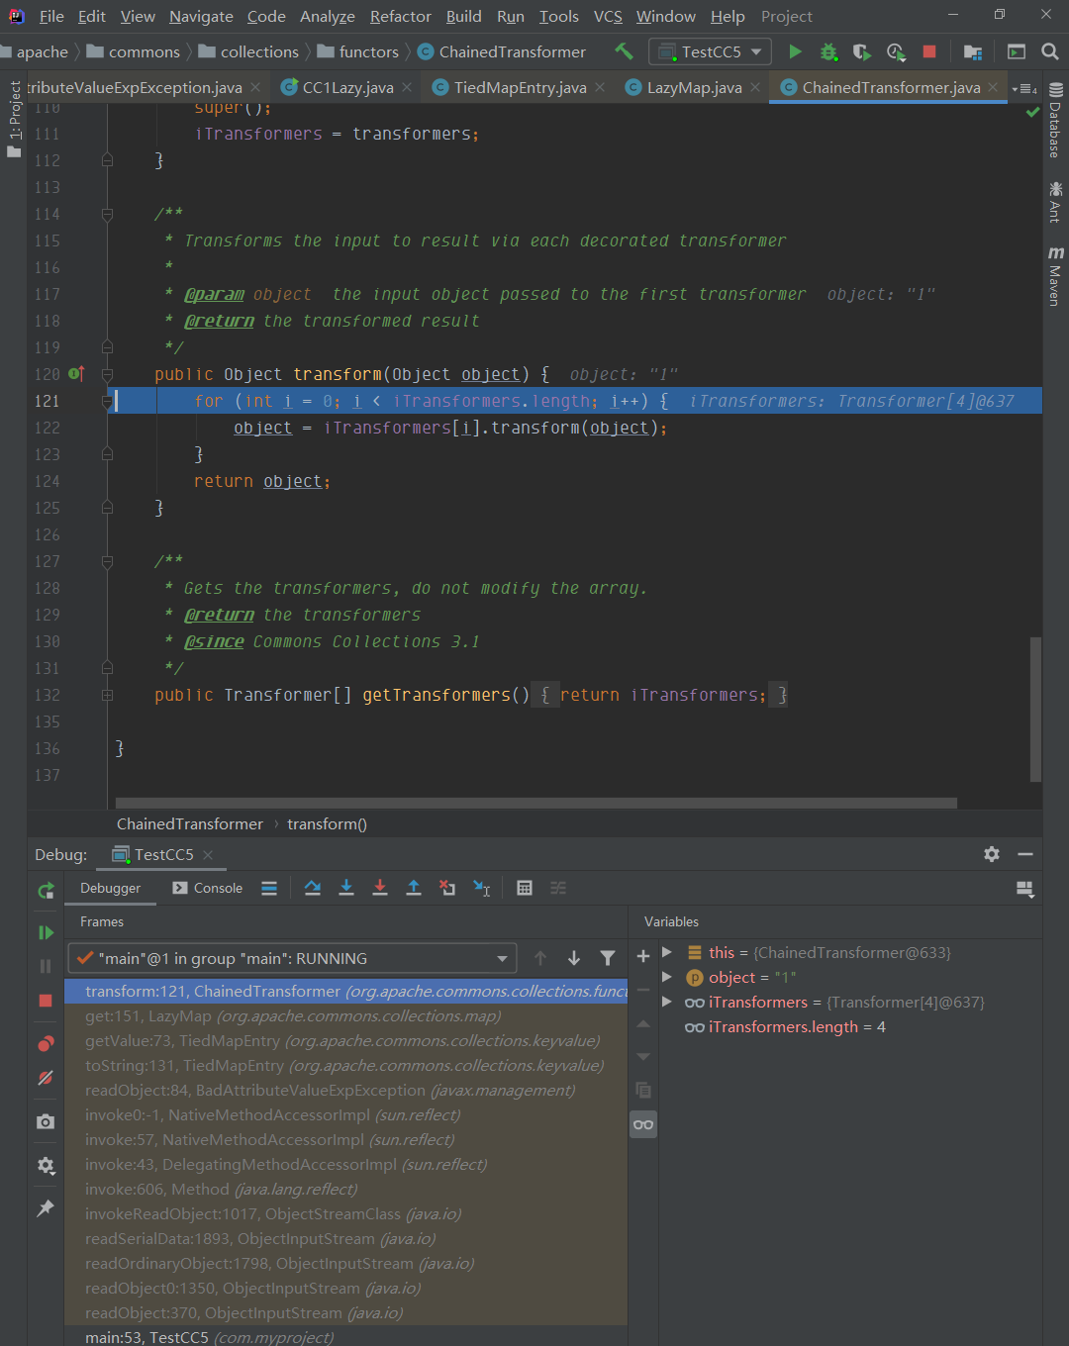Screen dimensions: 1069x1346
Task: Click the Trace Current Stream Chain icon
Action: coord(558,888)
